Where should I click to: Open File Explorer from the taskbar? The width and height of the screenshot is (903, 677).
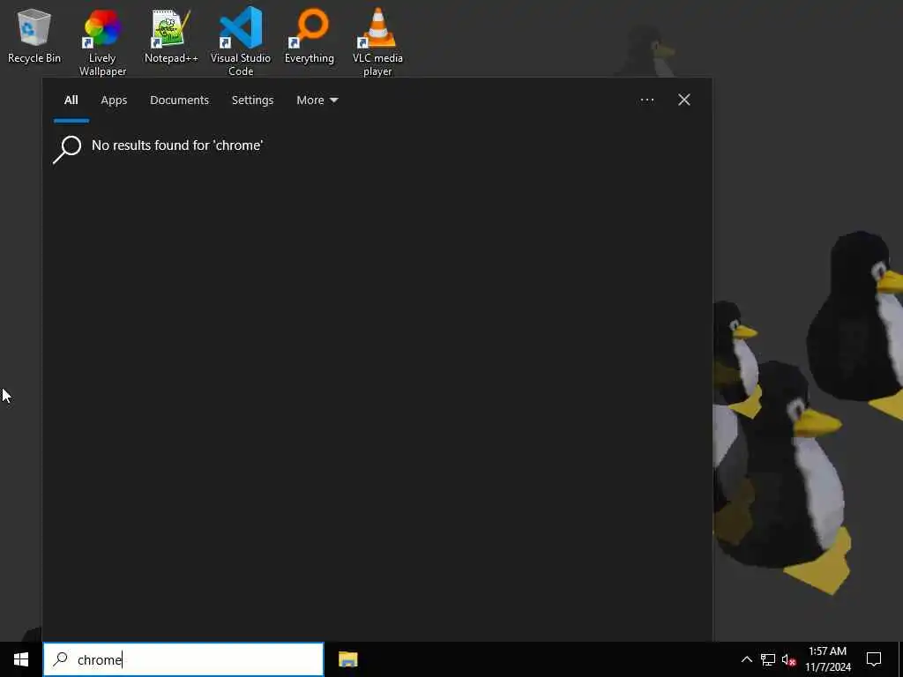click(x=347, y=659)
